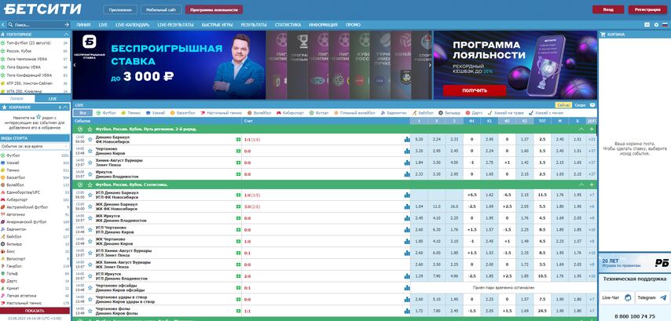Open match statistics chart for Динамо Барнаул
The width and height of the screenshot is (671, 321).
tap(407, 140)
